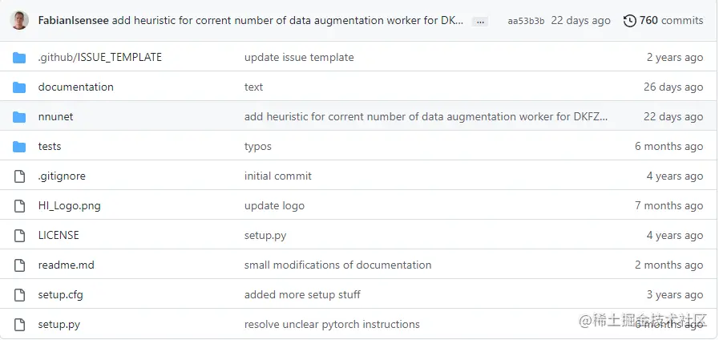Open commit hash aa53b3b
This screenshot has height=340, width=719.
click(x=526, y=21)
